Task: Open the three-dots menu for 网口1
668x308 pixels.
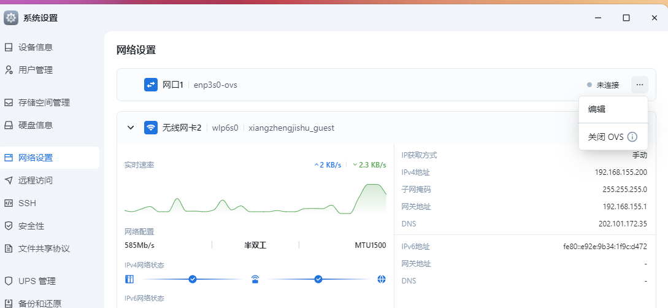Action: (x=639, y=85)
